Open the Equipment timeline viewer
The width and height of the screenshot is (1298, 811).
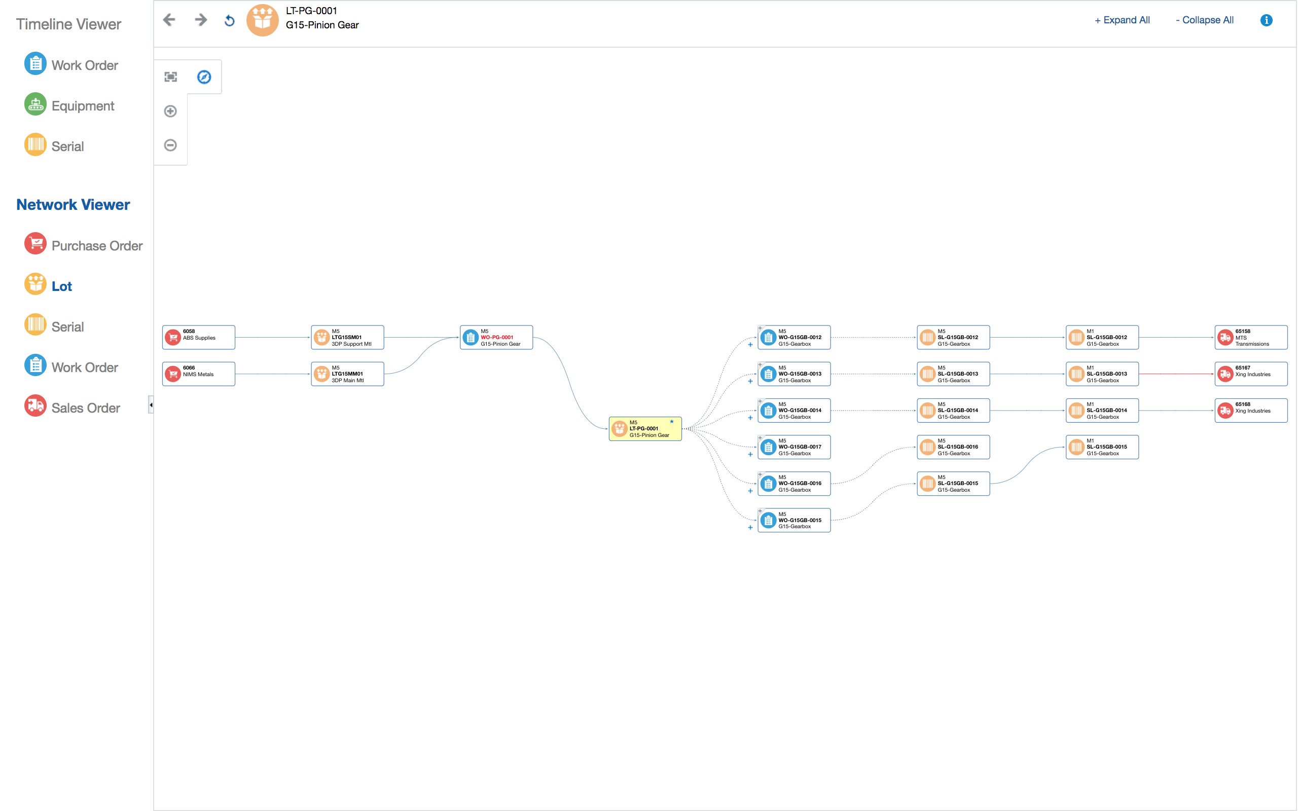tap(83, 105)
